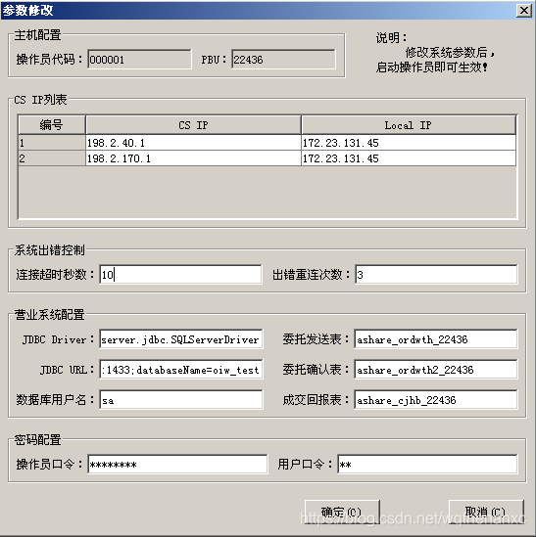Click the CS IP column header
This screenshot has width=536, height=537.
(x=193, y=125)
